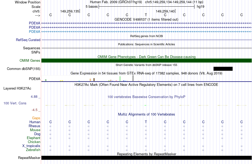Click the GTEx Gene Expression title text
Image resolution: width=252 pixels, height=164 pixels.
coord(146,73)
